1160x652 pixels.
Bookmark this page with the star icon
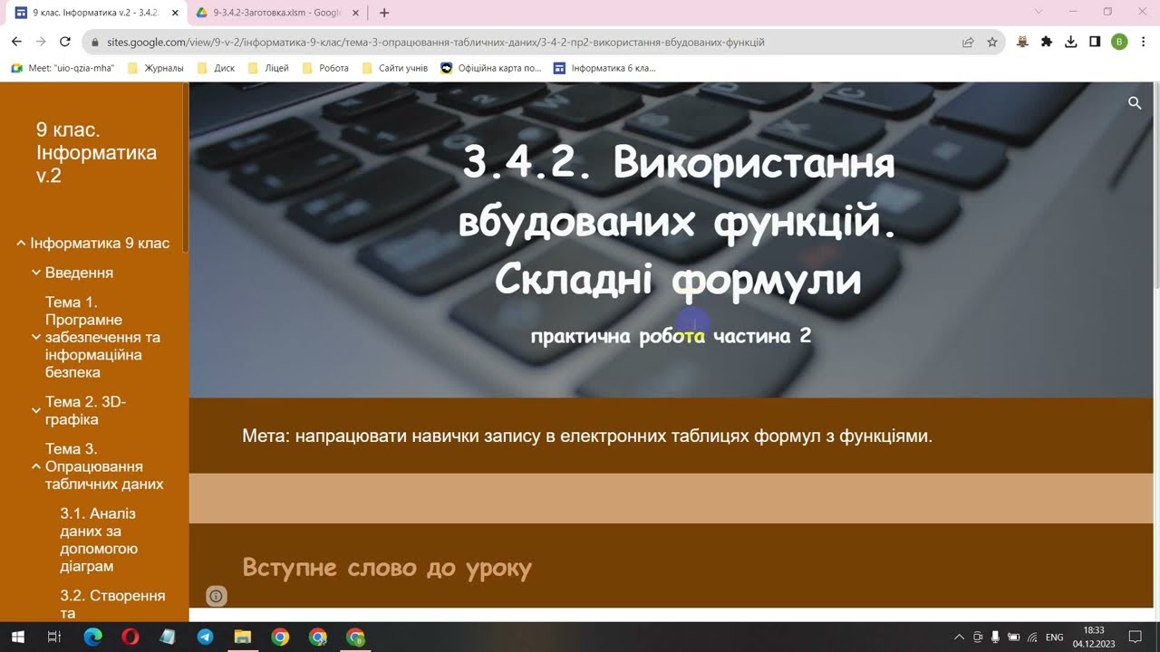992,42
